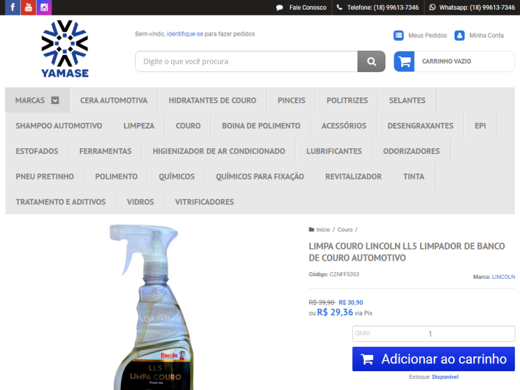Open Meus Pedidos link

pyautogui.click(x=428, y=36)
